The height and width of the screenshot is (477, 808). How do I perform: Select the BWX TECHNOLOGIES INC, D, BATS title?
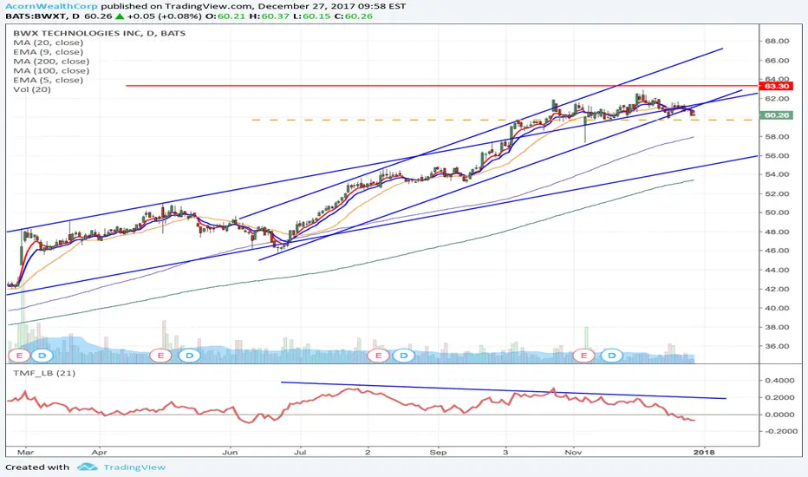click(100, 33)
